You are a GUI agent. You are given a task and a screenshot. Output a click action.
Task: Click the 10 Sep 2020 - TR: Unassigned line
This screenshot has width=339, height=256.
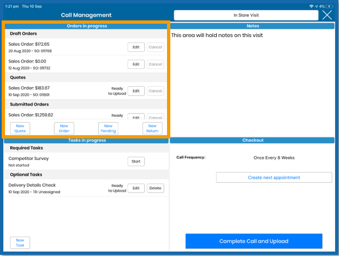[x=34, y=192]
